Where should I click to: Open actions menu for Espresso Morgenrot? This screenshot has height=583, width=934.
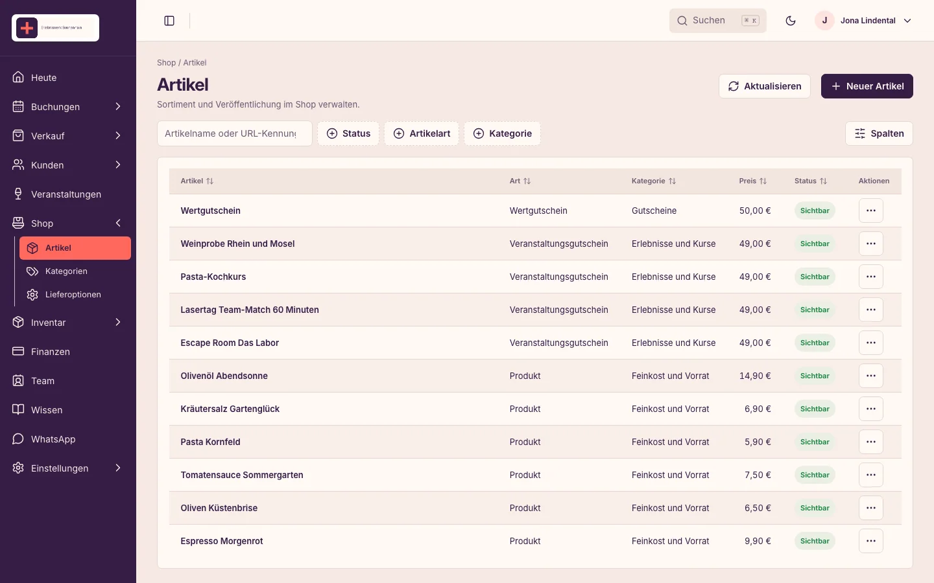coord(871,541)
